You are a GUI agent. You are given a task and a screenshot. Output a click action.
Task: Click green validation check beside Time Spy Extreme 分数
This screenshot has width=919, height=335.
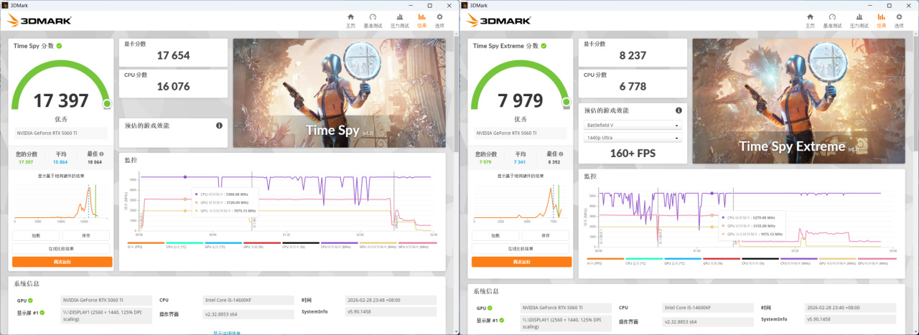coord(542,46)
